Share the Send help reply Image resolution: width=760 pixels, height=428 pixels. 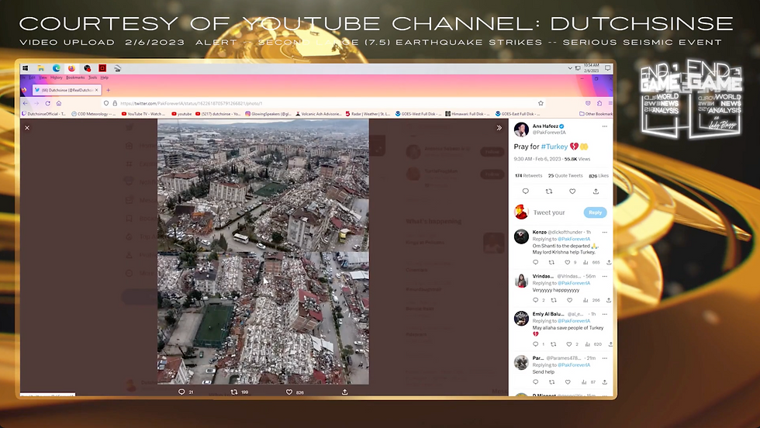(604, 382)
